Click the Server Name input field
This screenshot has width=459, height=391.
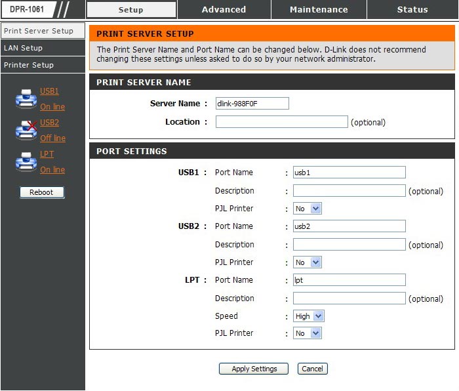click(252, 104)
